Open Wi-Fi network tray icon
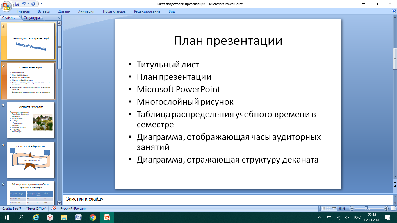Screen dimensions: 397x223 click(338, 217)
